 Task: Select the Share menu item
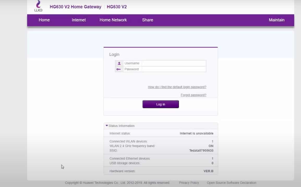147,20
